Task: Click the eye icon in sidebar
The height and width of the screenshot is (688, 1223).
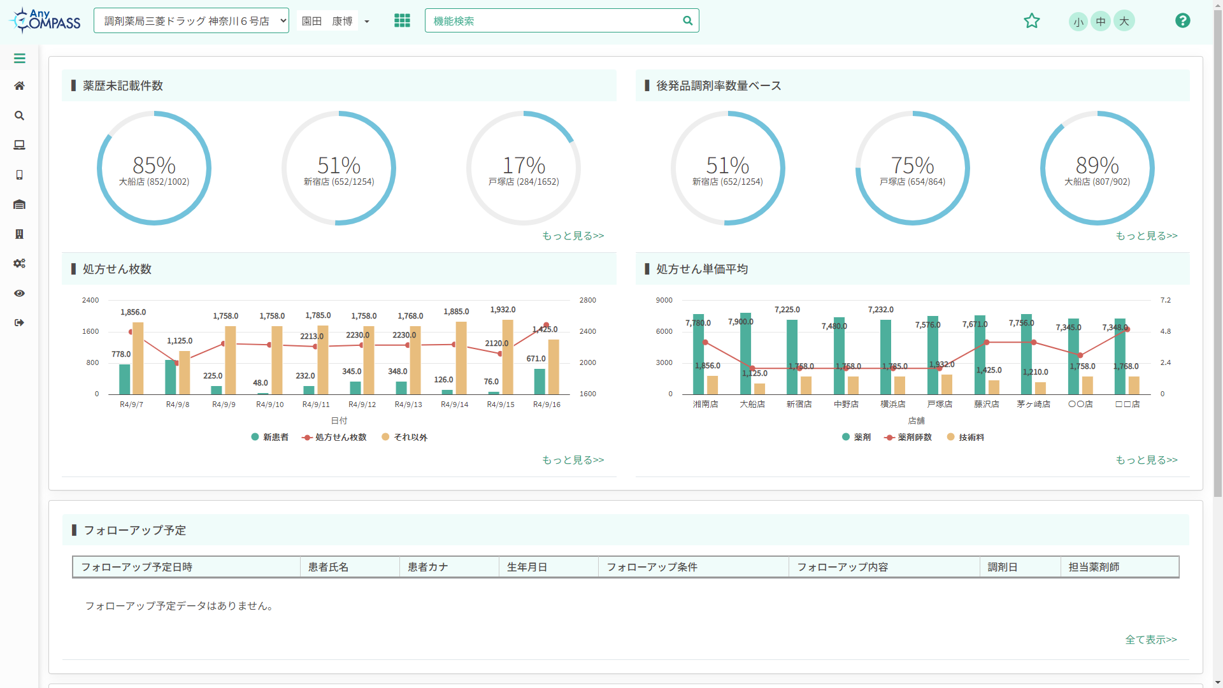Action: [x=20, y=294]
